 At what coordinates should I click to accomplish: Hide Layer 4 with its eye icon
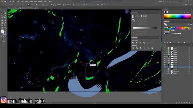165,50
